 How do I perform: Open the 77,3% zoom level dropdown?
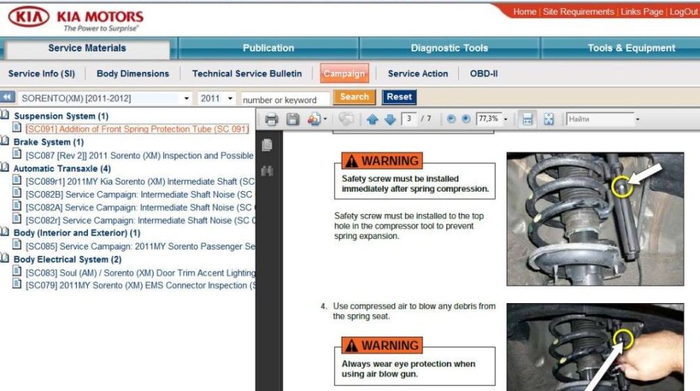point(505,119)
